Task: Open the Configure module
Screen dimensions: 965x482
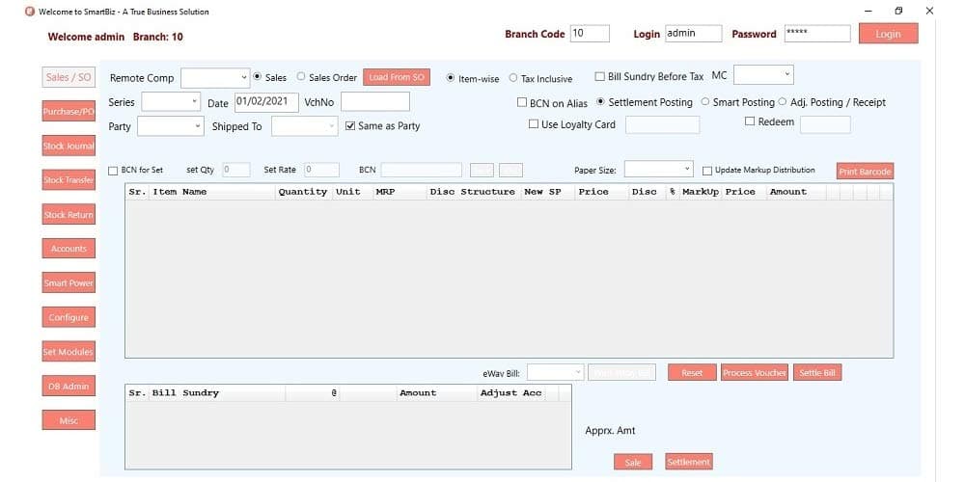Action: coord(69,317)
